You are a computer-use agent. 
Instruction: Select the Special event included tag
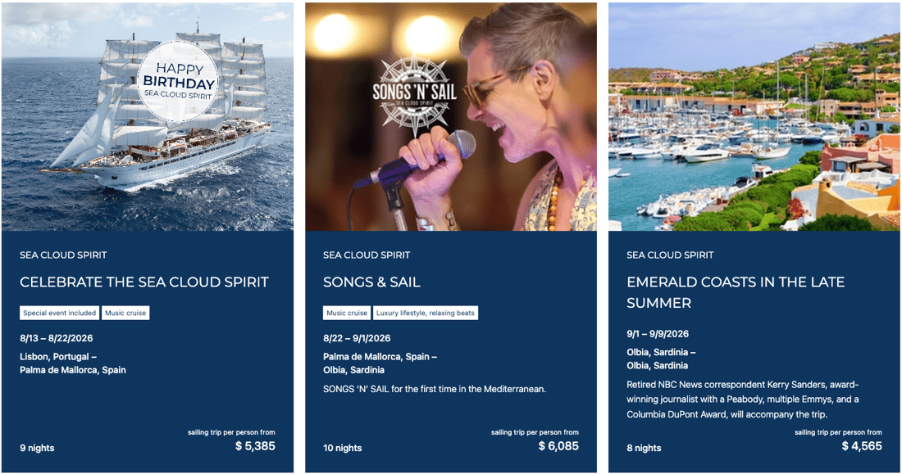point(60,313)
